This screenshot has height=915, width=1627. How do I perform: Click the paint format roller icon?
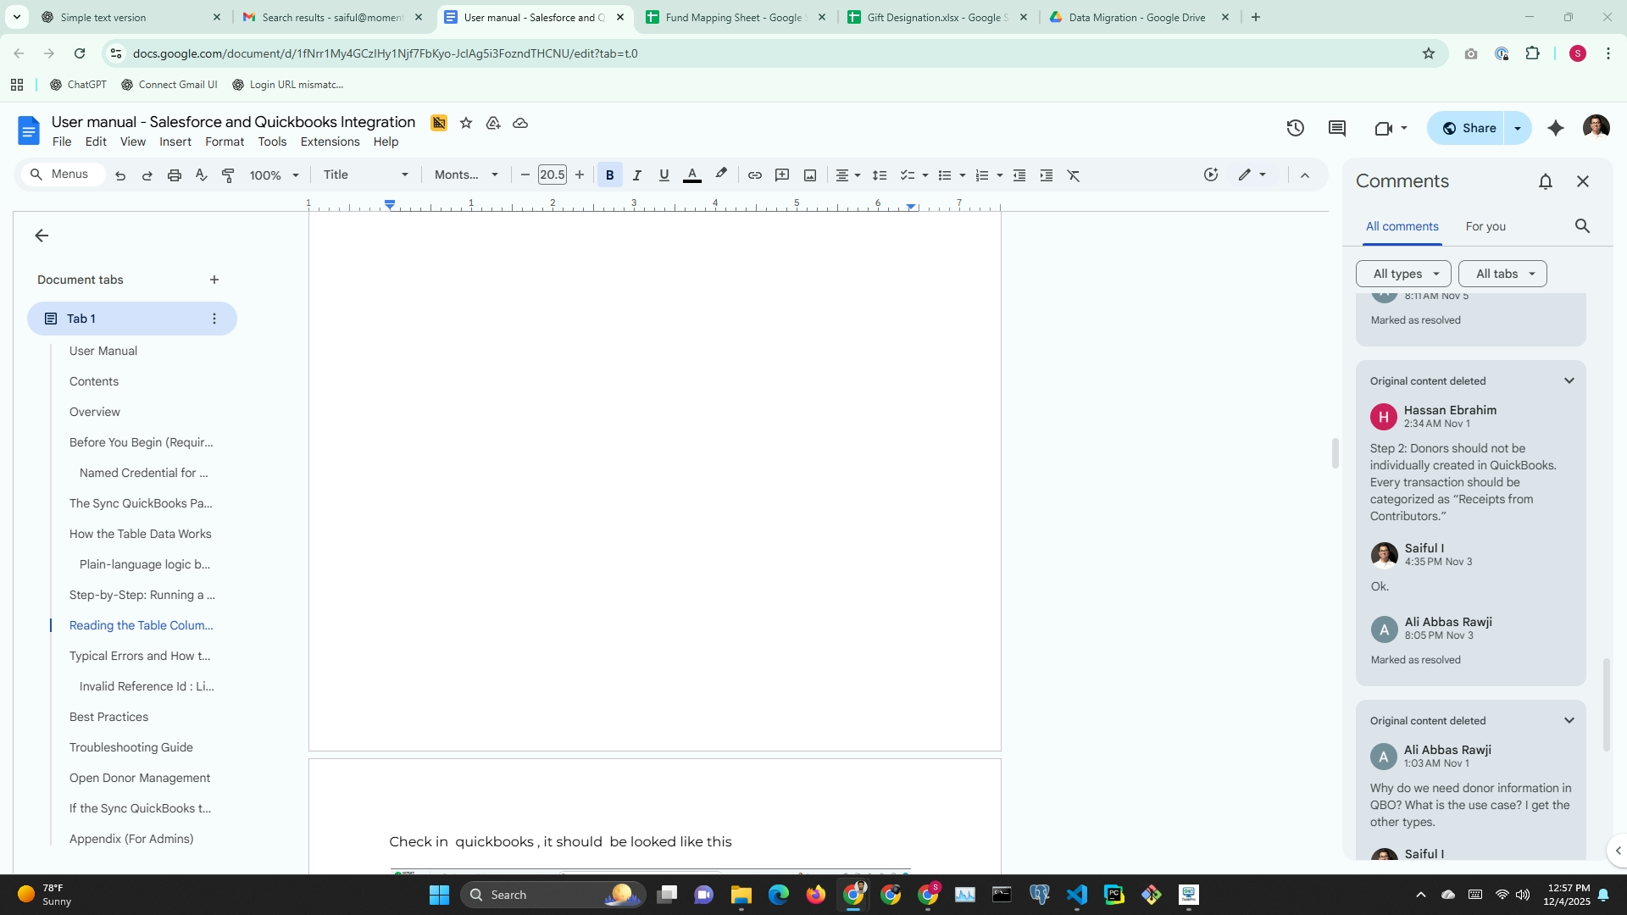click(x=228, y=175)
